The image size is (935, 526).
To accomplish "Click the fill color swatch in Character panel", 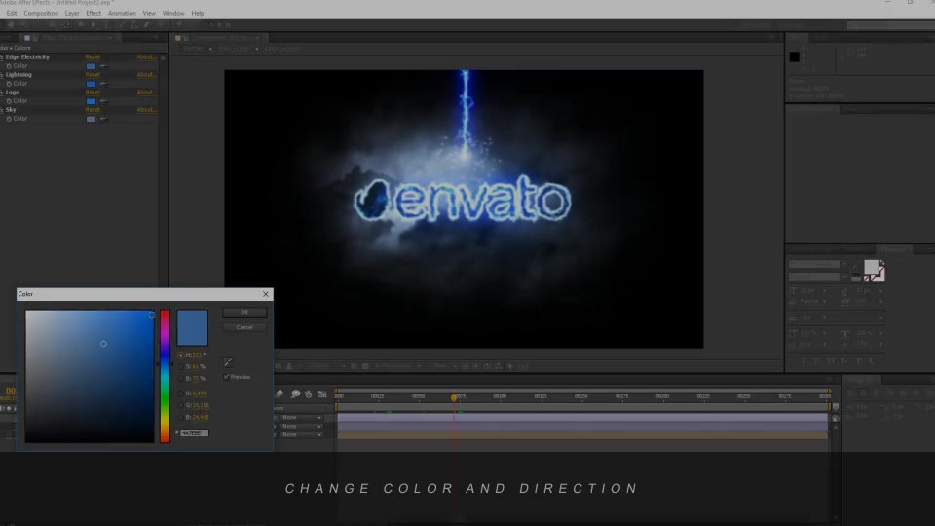I will (871, 267).
